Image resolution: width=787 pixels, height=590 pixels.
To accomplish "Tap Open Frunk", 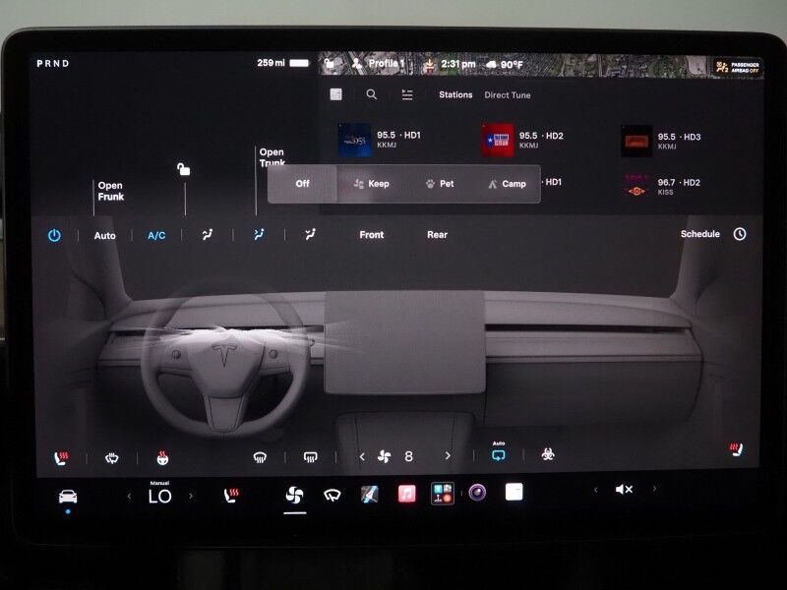I will tap(111, 191).
